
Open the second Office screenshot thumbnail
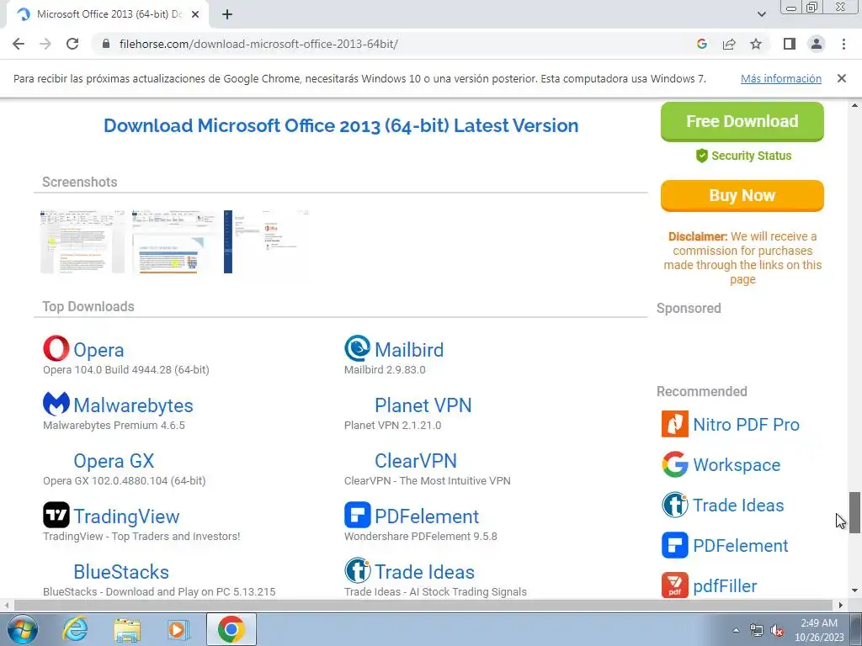[x=174, y=241]
